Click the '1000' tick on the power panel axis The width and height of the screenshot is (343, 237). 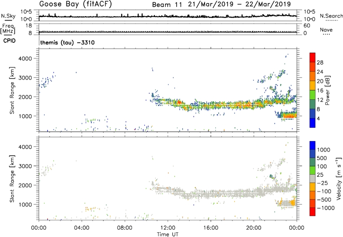25,116
